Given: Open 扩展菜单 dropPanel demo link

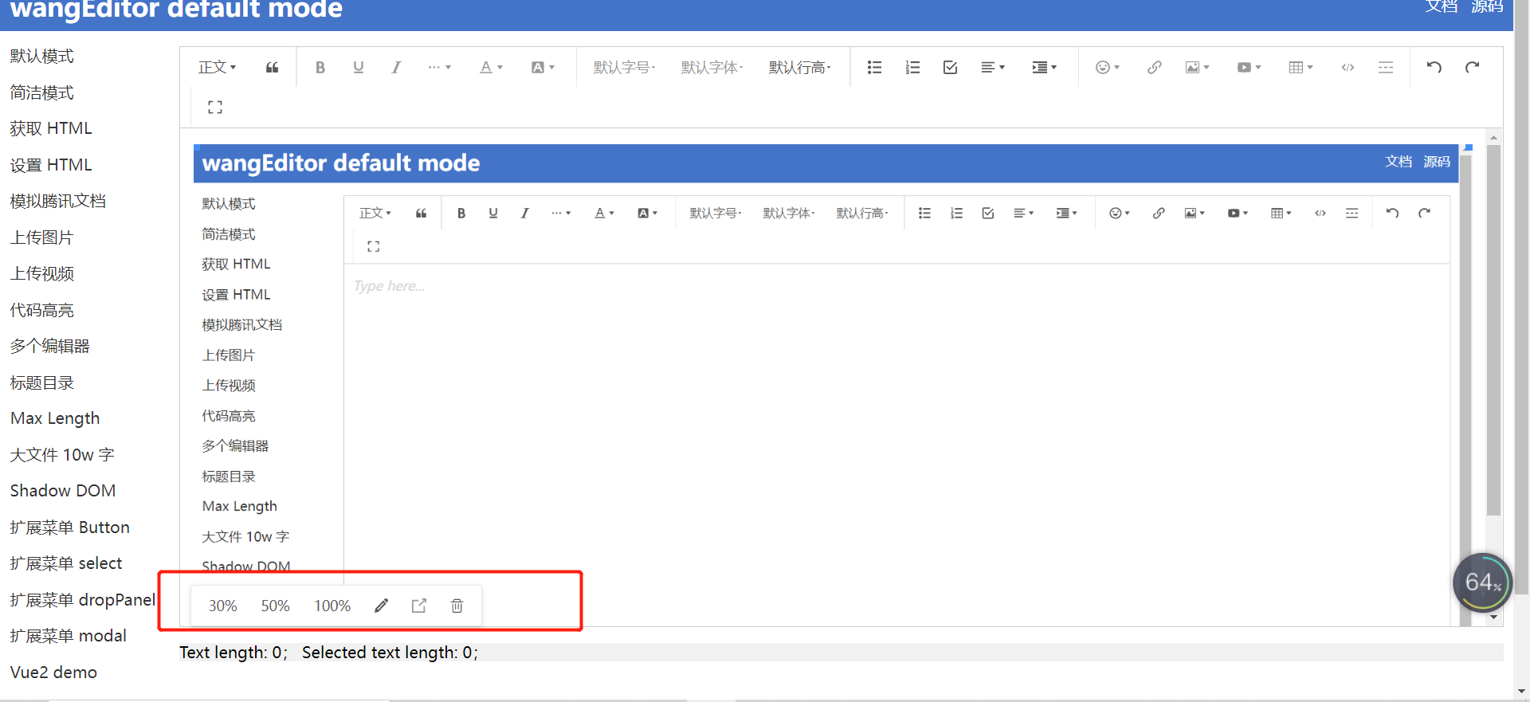Looking at the screenshot, I should tap(83, 600).
